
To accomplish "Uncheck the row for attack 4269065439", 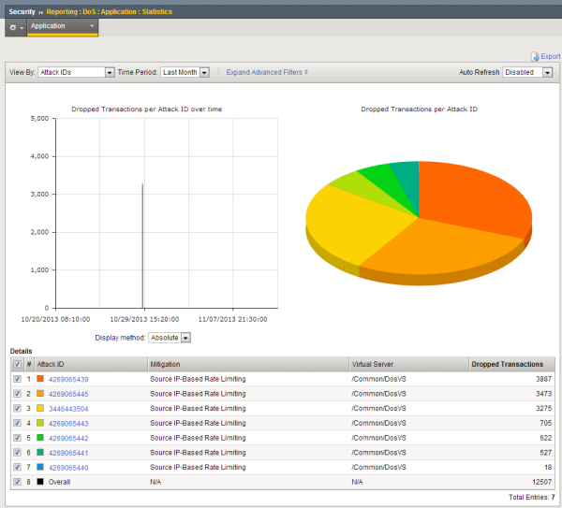I will tap(18, 380).
